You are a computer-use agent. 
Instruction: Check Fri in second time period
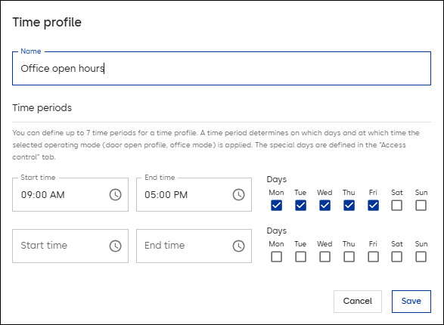373,257
